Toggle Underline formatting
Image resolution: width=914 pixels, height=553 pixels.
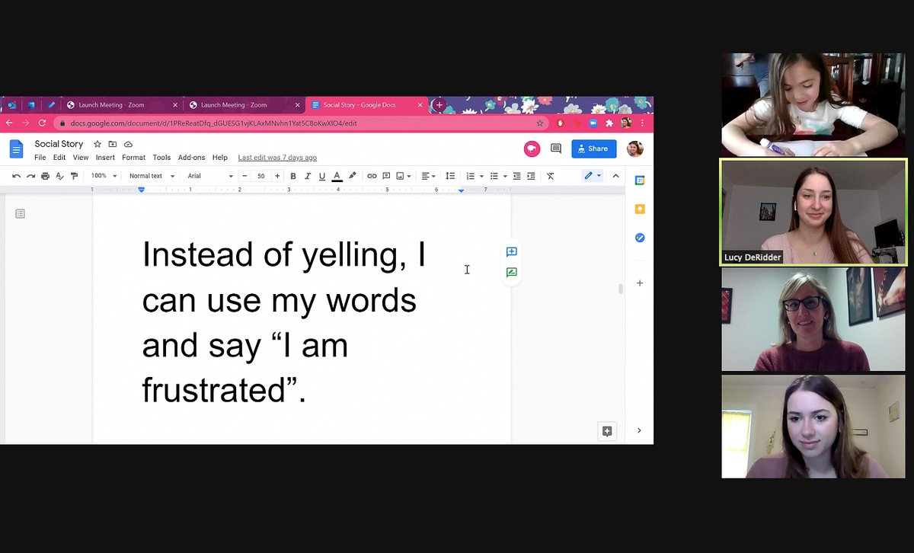(x=322, y=176)
